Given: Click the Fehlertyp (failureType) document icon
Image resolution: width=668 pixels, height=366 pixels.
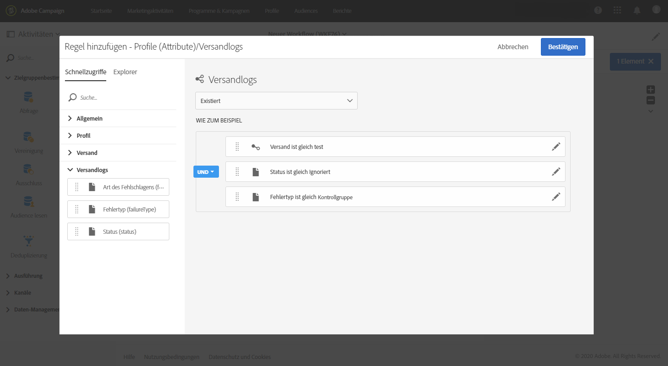Looking at the screenshot, I should pyautogui.click(x=92, y=209).
